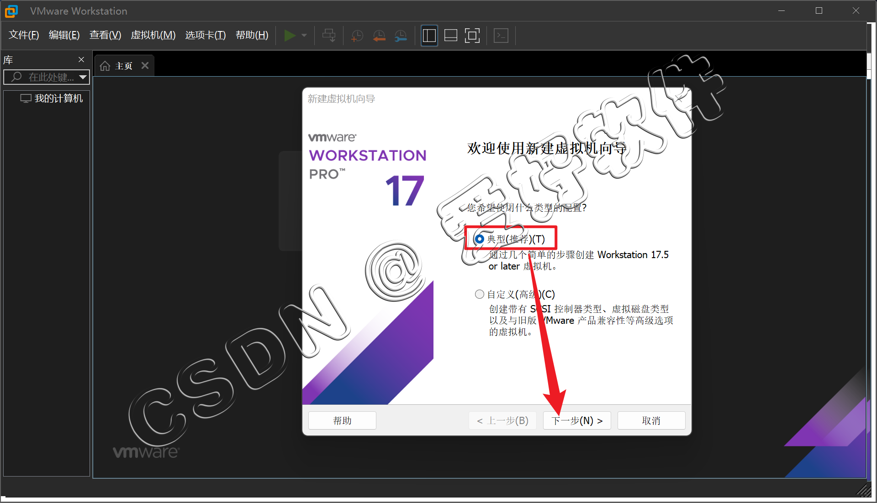
Task: Click the take snapshot clock icon
Action: click(357, 36)
